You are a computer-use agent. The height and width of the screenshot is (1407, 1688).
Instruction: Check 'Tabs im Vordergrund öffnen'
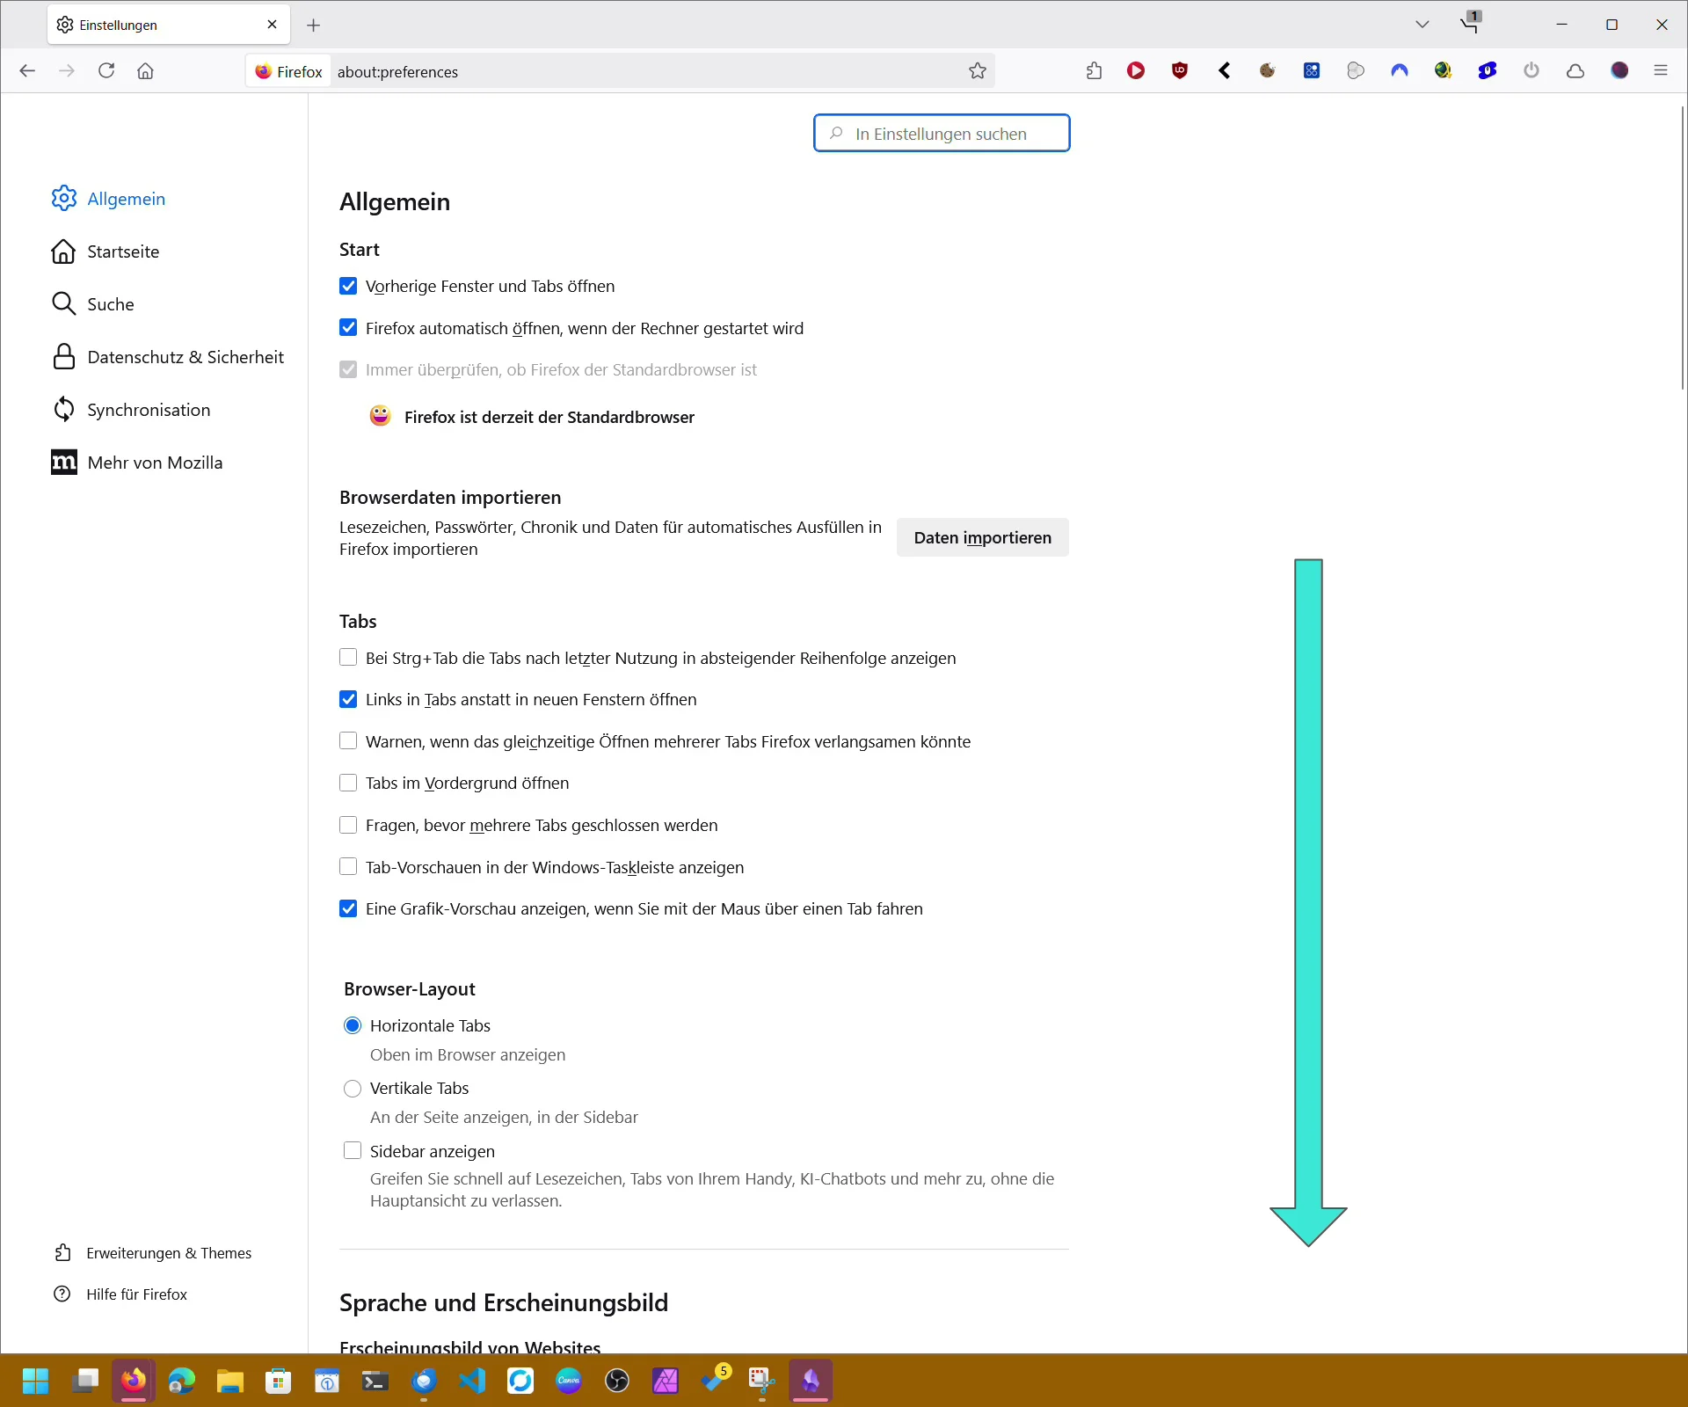(x=348, y=784)
